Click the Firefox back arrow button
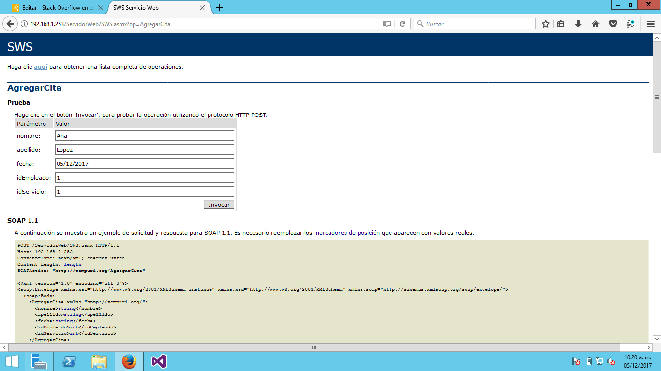Viewport: 661px width, 371px height. tap(10, 24)
